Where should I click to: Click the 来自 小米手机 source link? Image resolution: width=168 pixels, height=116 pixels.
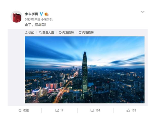click(x=43, y=19)
